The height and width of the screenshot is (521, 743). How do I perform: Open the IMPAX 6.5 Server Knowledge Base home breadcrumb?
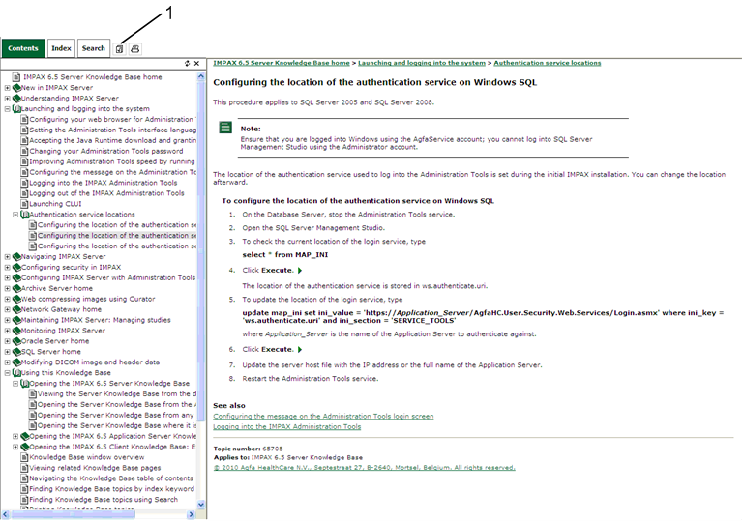[x=282, y=63]
